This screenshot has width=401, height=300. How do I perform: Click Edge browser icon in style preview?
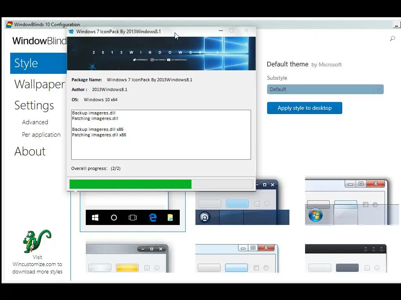pos(153,218)
